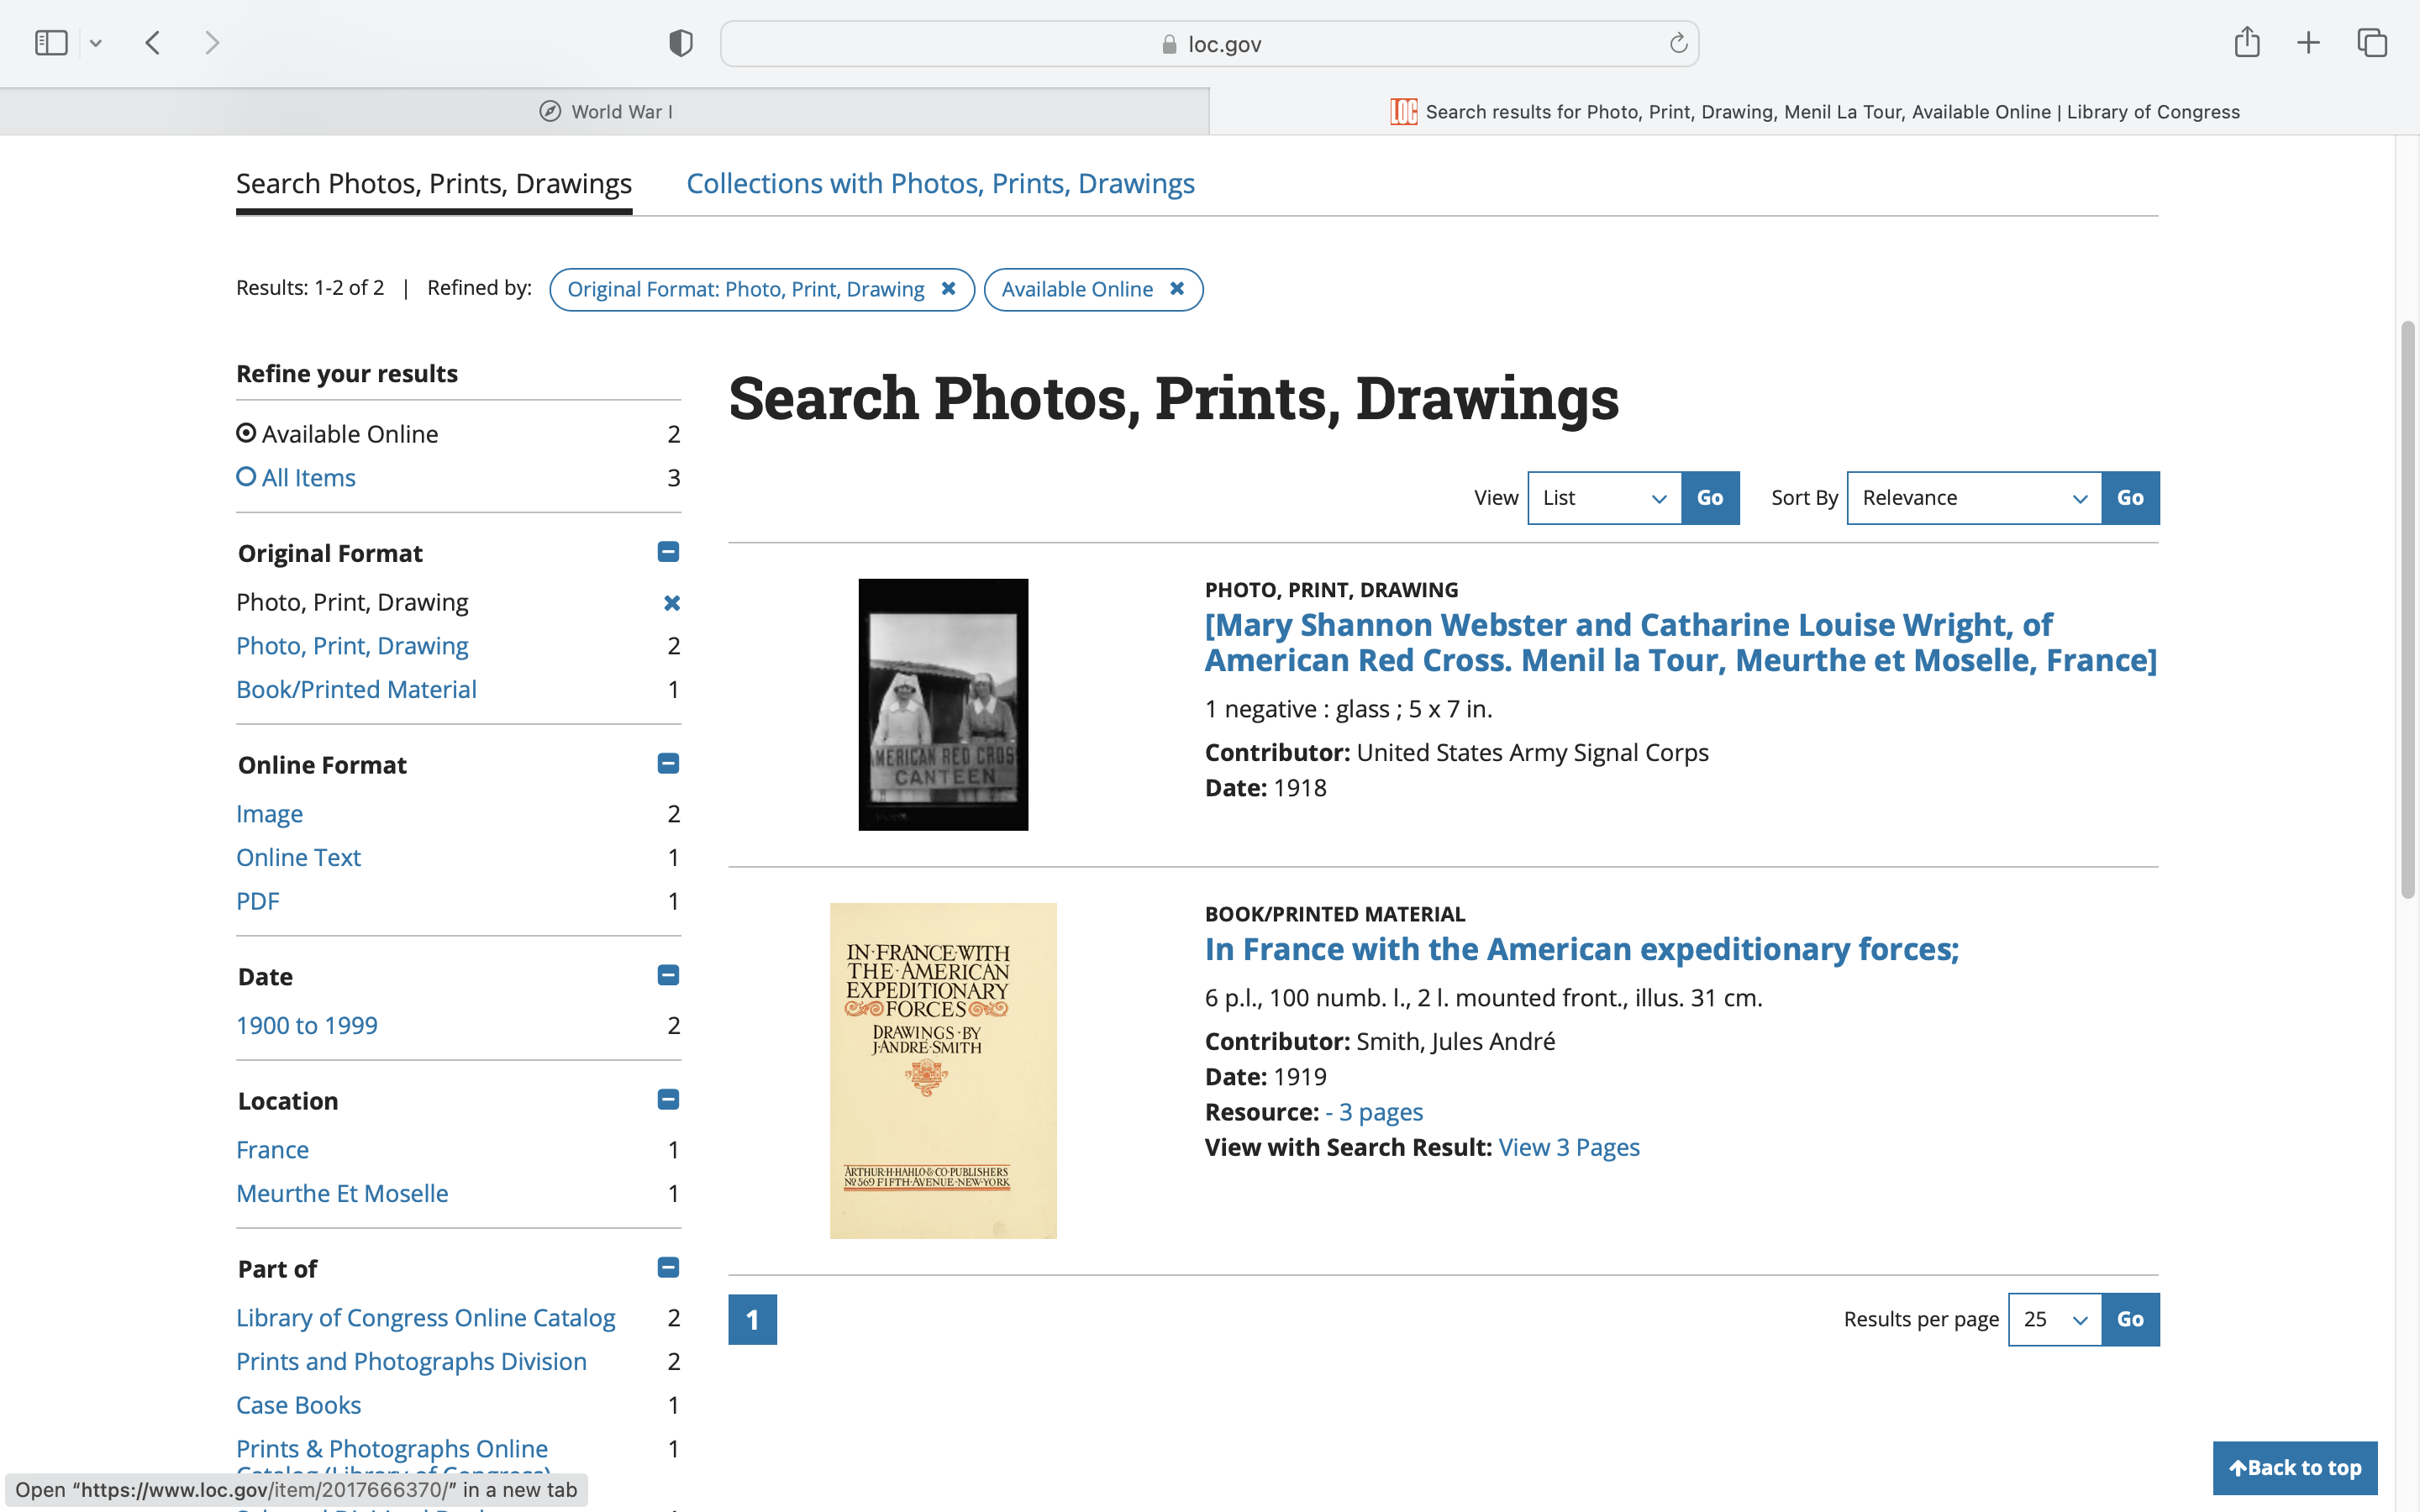Reload the page with the refresh icon

coord(1678,43)
